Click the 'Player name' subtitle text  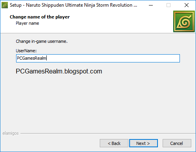pyautogui.click(x=27, y=23)
